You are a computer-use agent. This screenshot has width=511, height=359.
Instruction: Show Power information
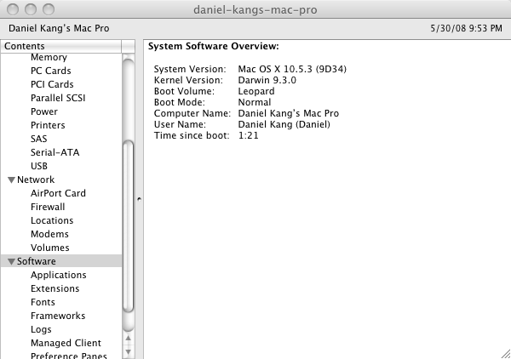(x=44, y=111)
